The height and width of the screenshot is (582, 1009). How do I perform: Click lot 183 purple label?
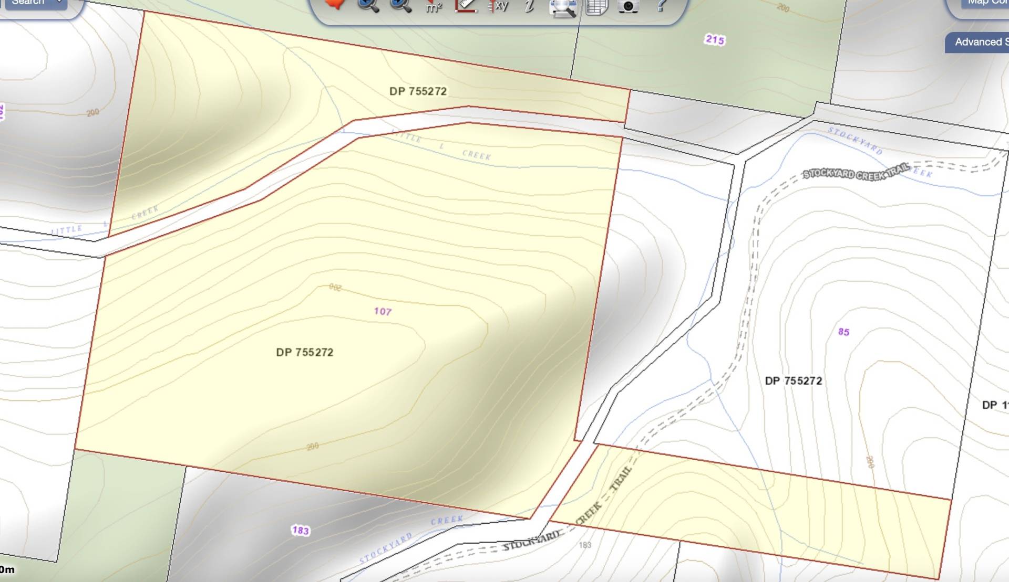click(x=301, y=530)
